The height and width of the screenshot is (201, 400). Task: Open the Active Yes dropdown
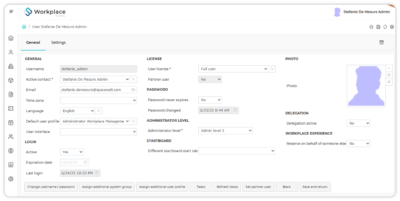72,152
